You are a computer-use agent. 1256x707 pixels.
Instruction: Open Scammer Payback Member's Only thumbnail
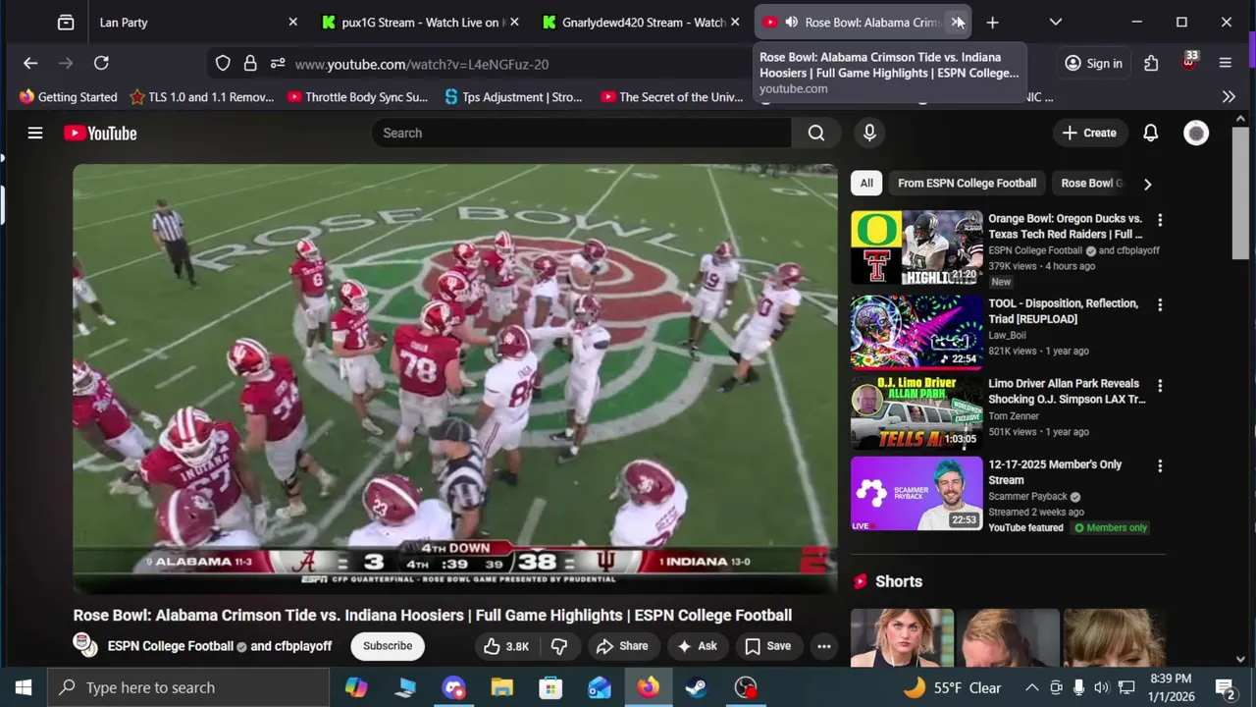(916, 493)
